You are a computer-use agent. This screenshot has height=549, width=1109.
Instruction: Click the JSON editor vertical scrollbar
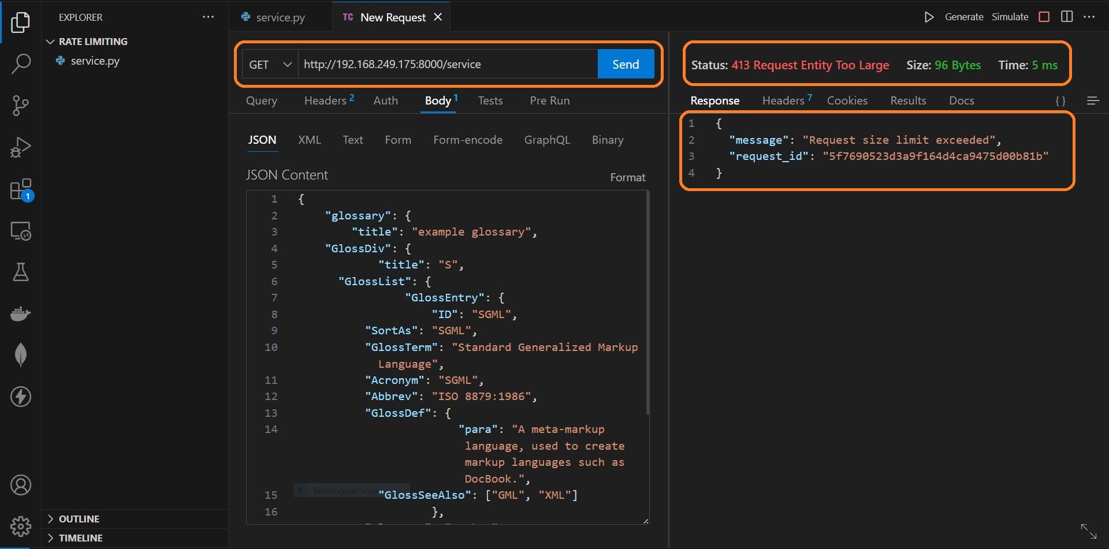click(647, 303)
